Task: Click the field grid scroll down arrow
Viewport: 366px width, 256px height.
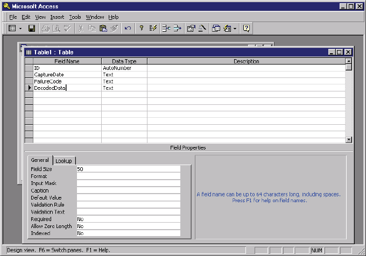Action: point(348,139)
